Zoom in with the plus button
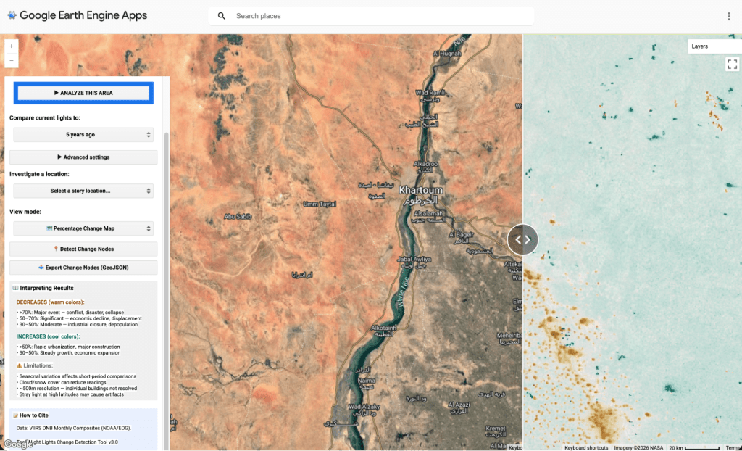 click(12, 46)
